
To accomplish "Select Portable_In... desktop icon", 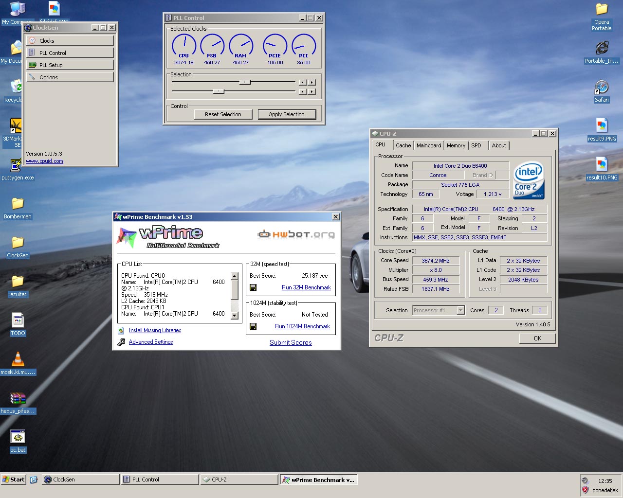I will 602,52.
